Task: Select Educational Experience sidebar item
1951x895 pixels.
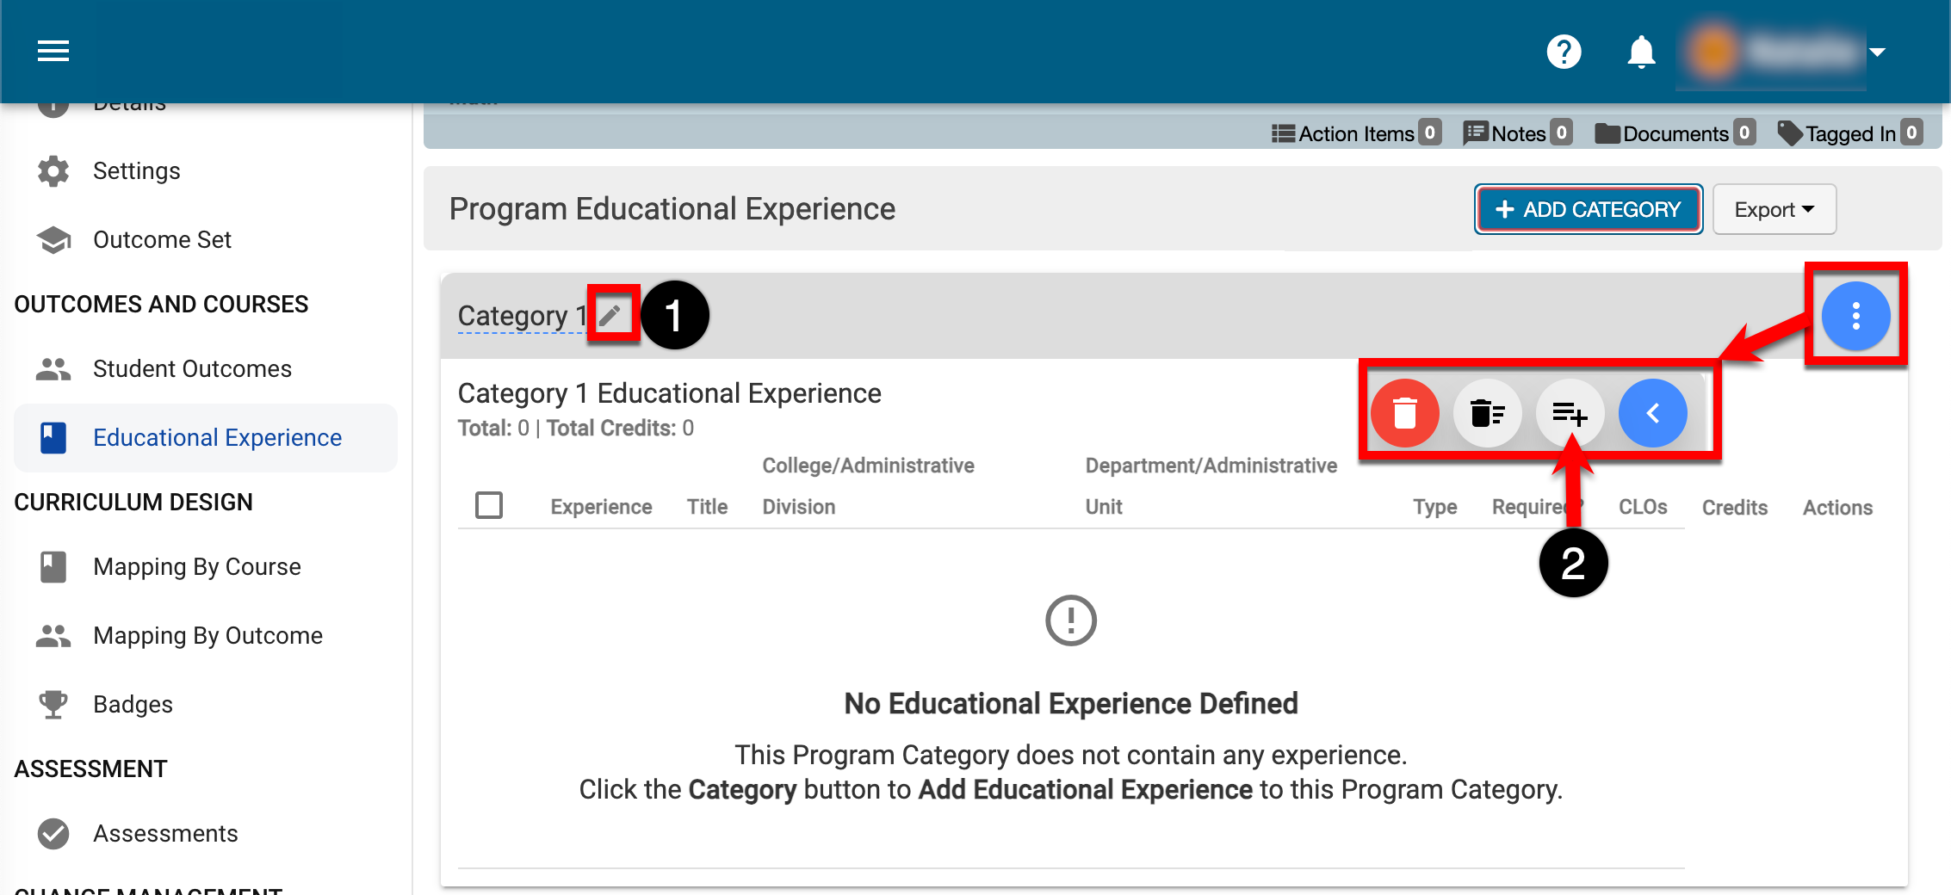Action: pyautogui.click(x=217, y=437)
